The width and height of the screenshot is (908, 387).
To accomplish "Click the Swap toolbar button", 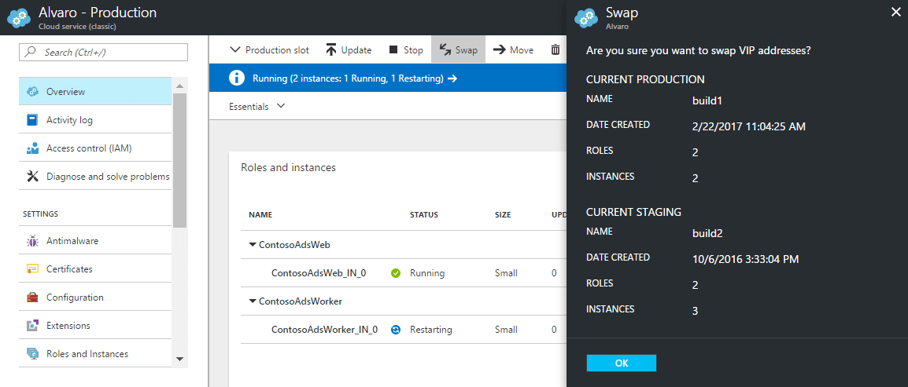I will pyautogui.click(x=458, y=50).
